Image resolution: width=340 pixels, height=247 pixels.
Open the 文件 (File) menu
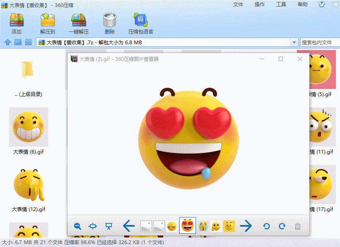click(239, 5)
